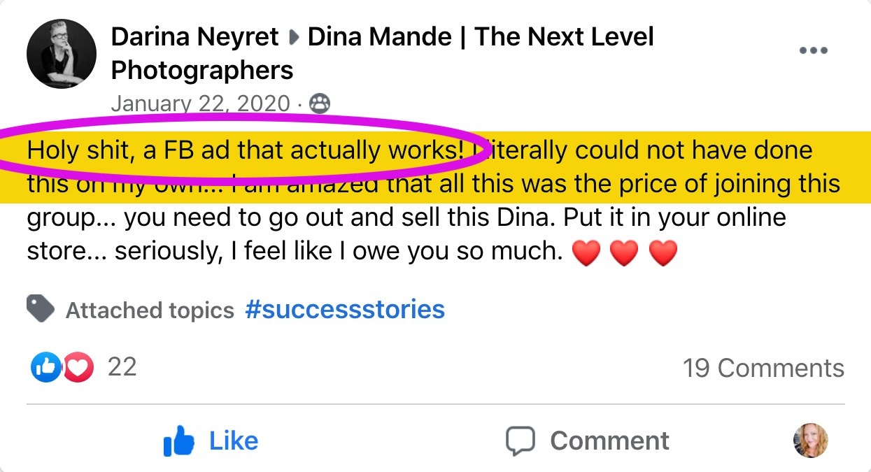Expand the 19 Comments thread
Viewport: 871px width, 472px height.
[763, 368]
